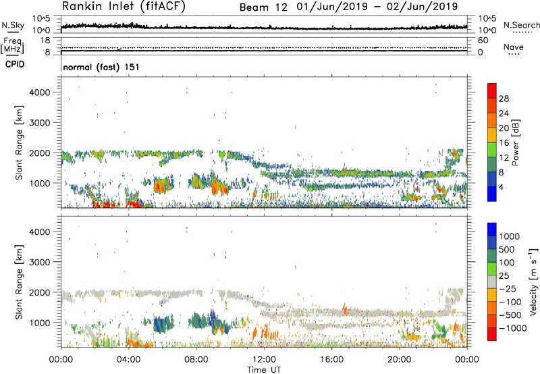Click the red bottom of the Velocity color bar
This screenshot has height=374, width=540.
(x=492, y=334)
